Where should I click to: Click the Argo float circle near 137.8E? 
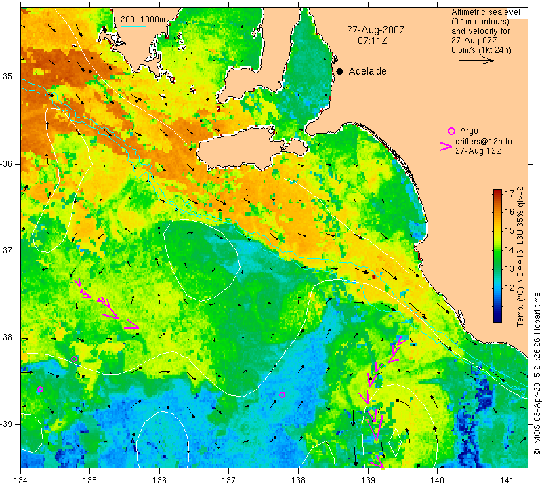click(282, 394)
